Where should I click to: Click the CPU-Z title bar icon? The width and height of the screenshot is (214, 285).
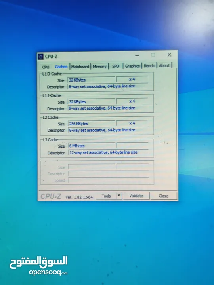(40, 57)
